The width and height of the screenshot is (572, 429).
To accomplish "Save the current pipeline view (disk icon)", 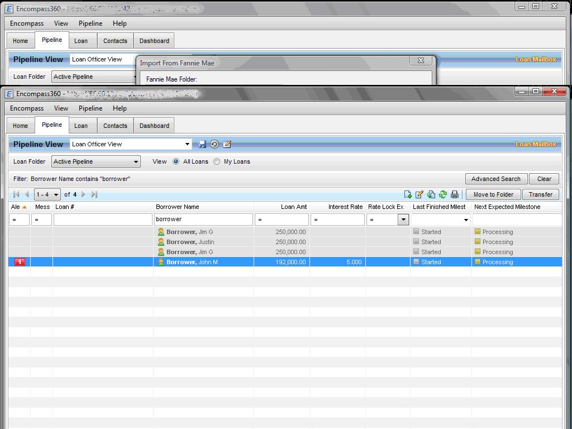I will point(202,144).
